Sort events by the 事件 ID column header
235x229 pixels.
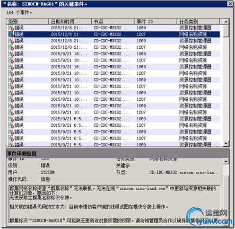[x=156, y=21]
